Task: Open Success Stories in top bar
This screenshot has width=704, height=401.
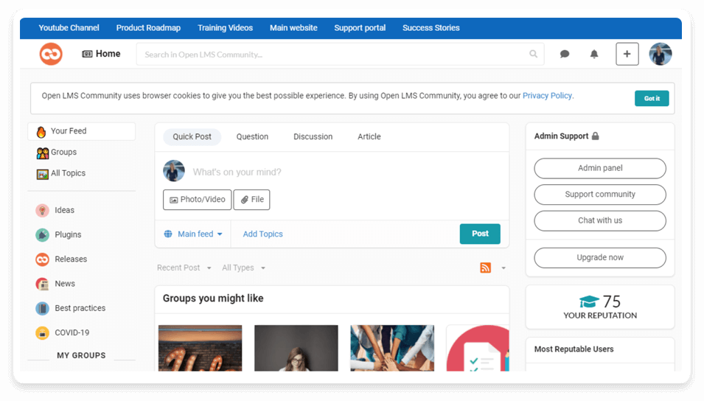Action: click(x=431, y=28)
